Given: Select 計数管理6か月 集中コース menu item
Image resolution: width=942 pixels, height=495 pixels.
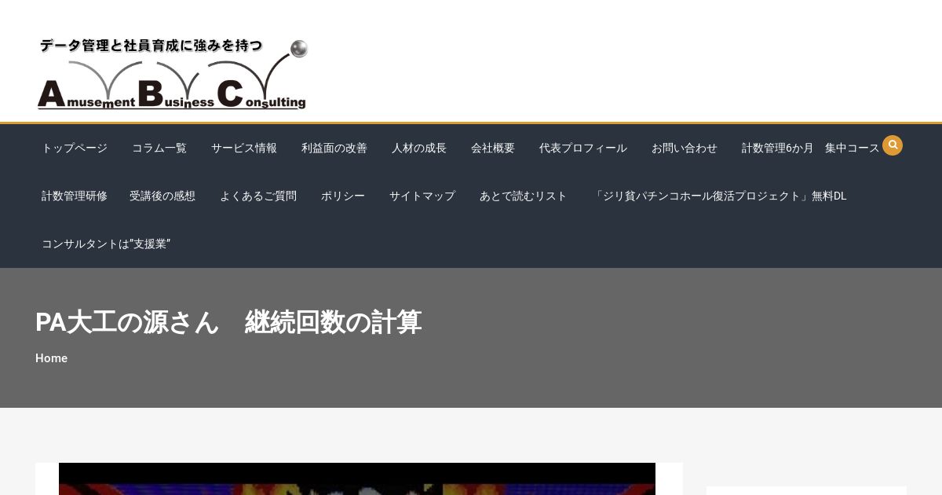Looking at the screenshot, I should pos(811,148).
